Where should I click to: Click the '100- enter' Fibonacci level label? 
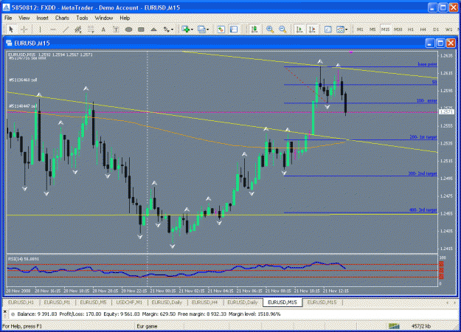(x=426, y=100)
